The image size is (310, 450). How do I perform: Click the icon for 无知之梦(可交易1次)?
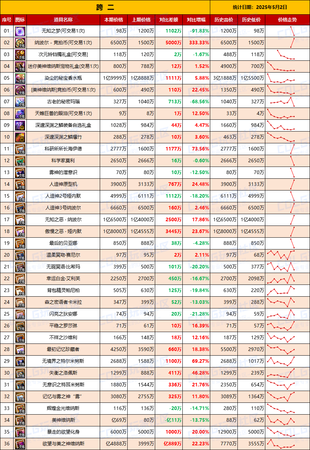coord(20,31)
